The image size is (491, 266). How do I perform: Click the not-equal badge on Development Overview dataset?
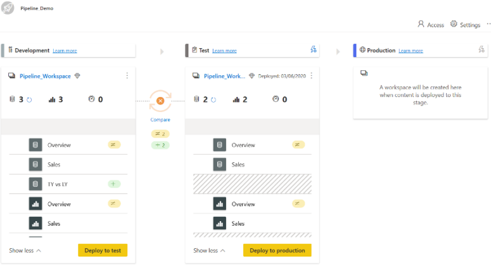(x=114, y=145)
